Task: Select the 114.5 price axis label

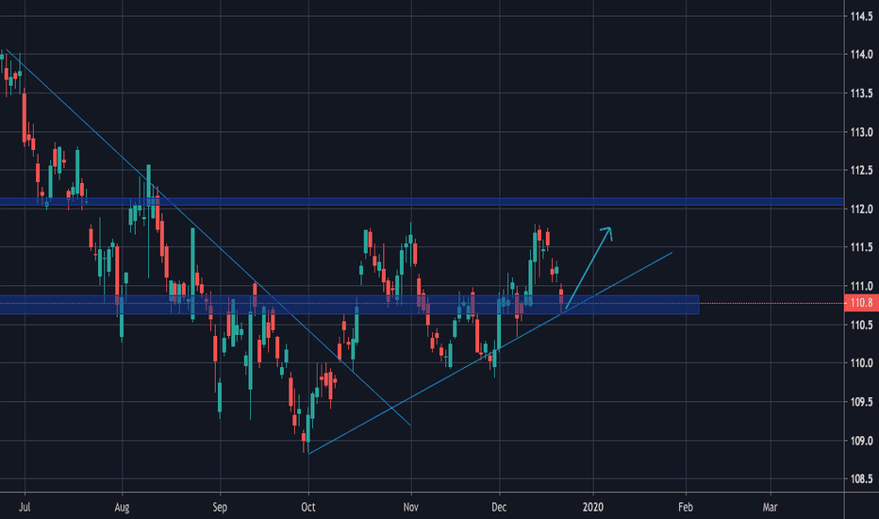Action: coord(862,16)
